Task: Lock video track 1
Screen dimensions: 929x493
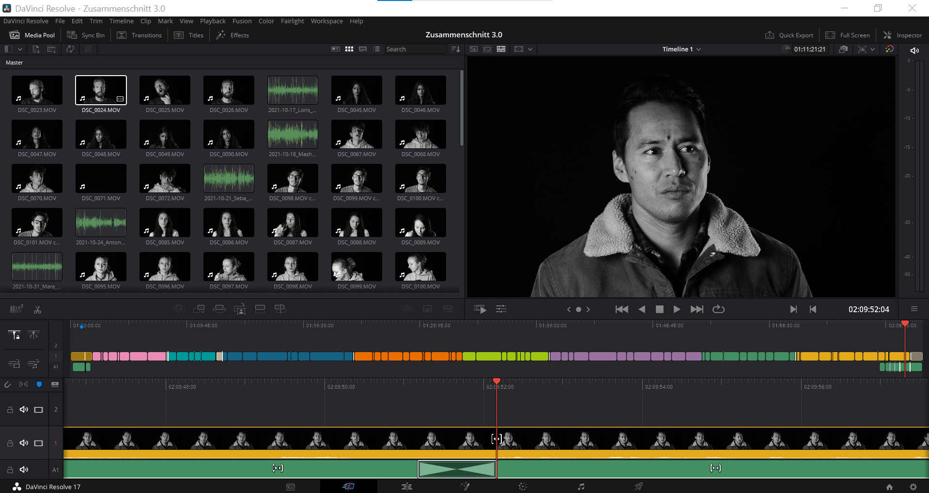Action: (x=10, y=443)
